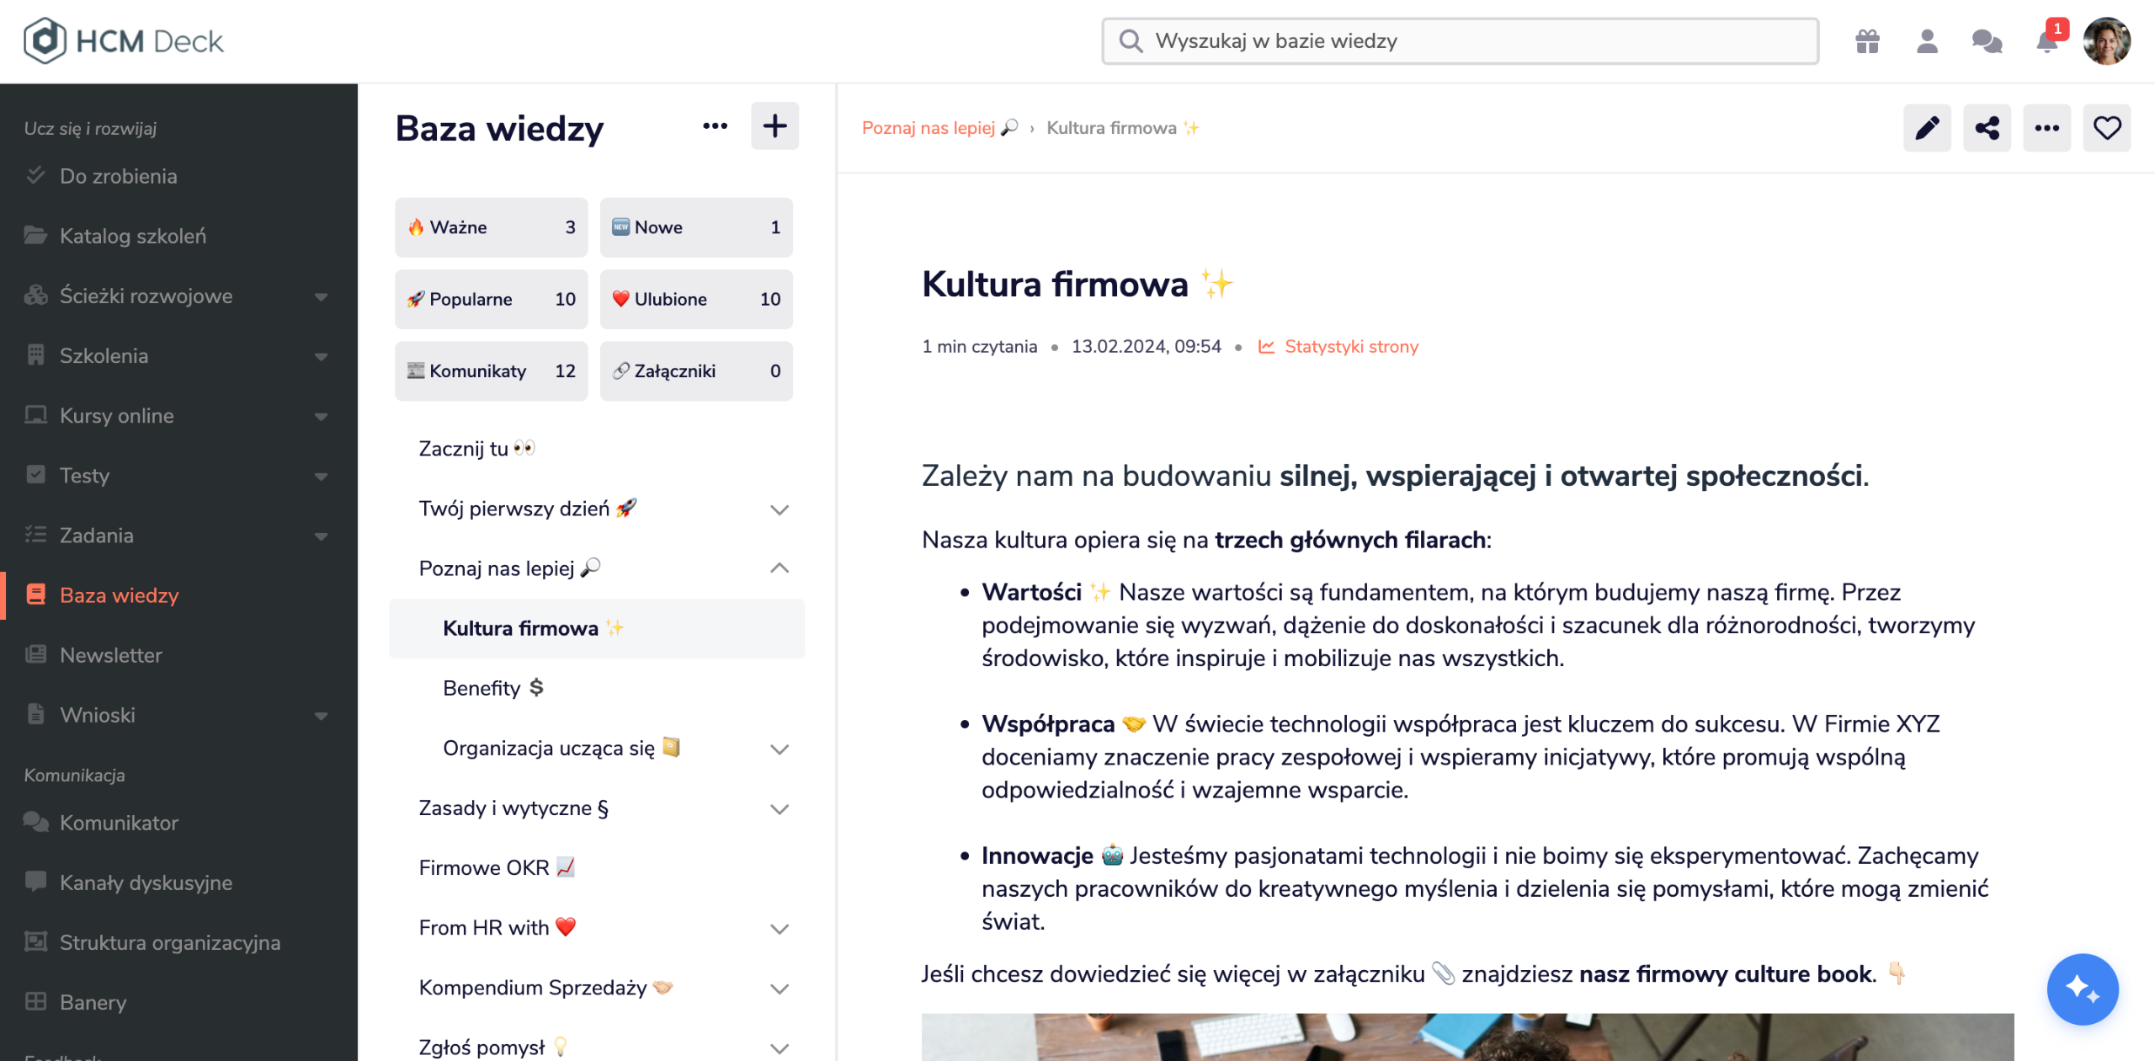Open the gift box icon in header
Viewport: 2155px width, 1061px height.
point(1866,41)
